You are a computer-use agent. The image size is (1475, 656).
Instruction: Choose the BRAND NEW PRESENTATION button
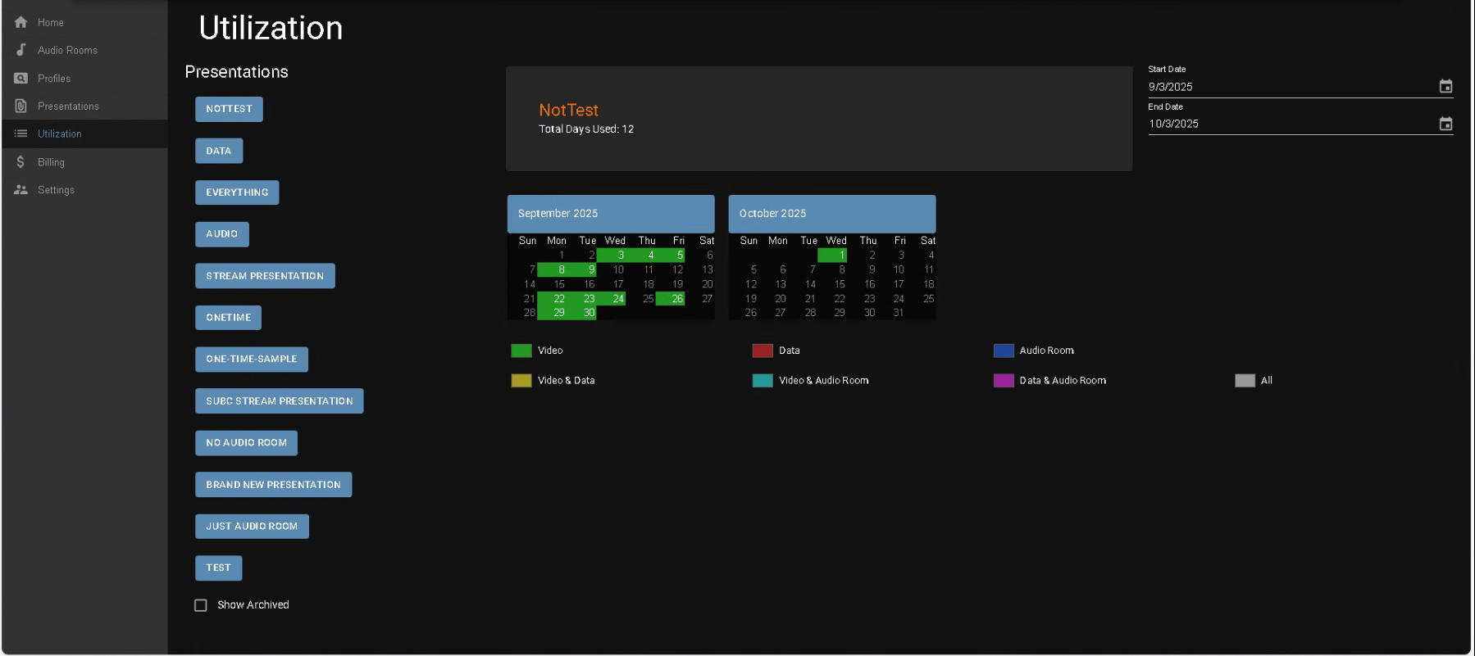click(273, 485)
